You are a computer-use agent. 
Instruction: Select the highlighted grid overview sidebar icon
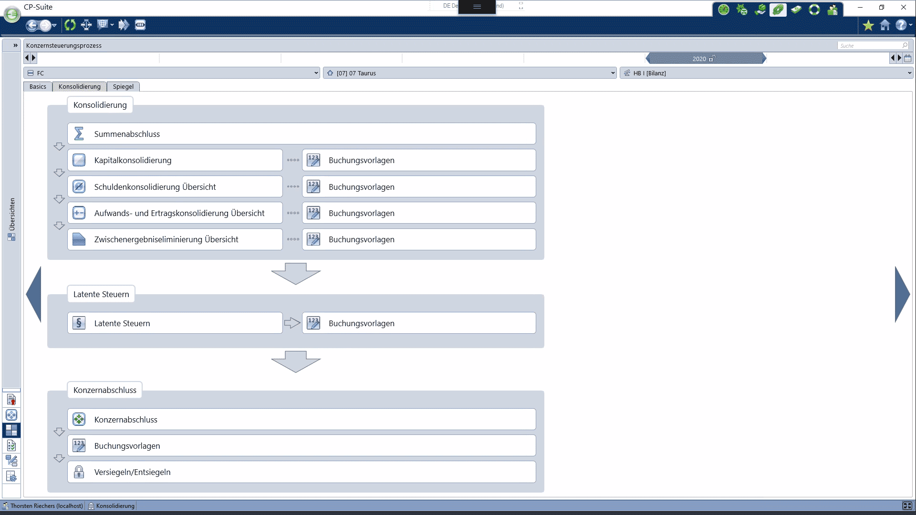click(11, 430)
